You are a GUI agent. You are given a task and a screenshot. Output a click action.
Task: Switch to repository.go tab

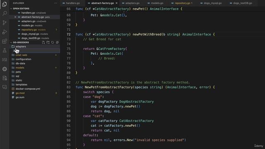[182, 3]
